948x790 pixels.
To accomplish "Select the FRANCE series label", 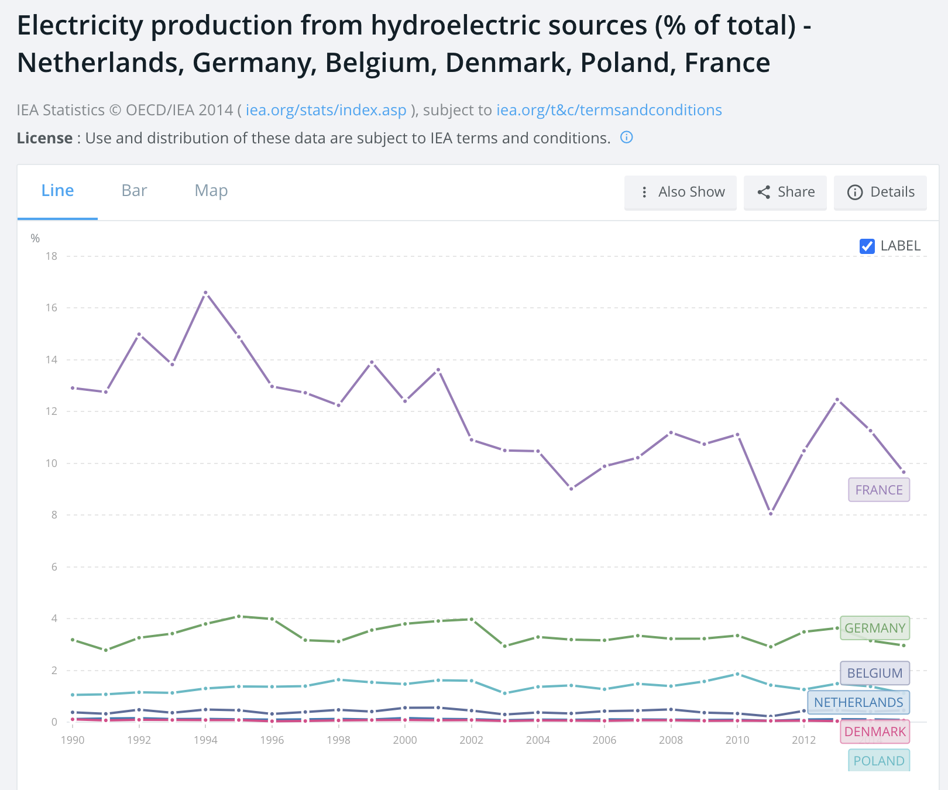I will coord(879,490).
